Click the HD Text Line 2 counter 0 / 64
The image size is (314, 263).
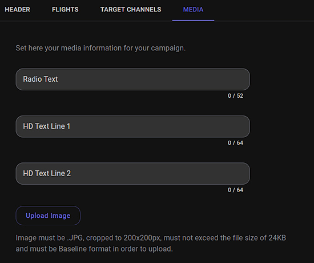[x=235, y=190]
